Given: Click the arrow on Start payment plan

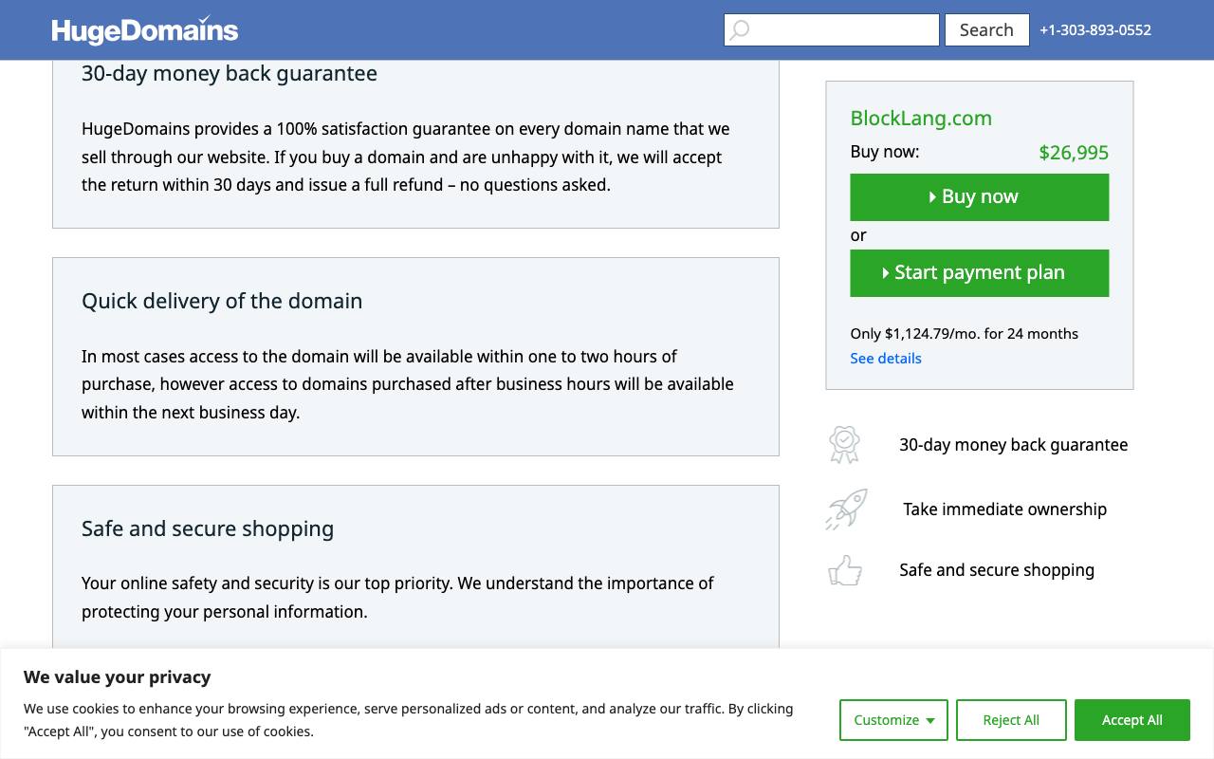Looking at the screenshot, I should click(886, 273).
